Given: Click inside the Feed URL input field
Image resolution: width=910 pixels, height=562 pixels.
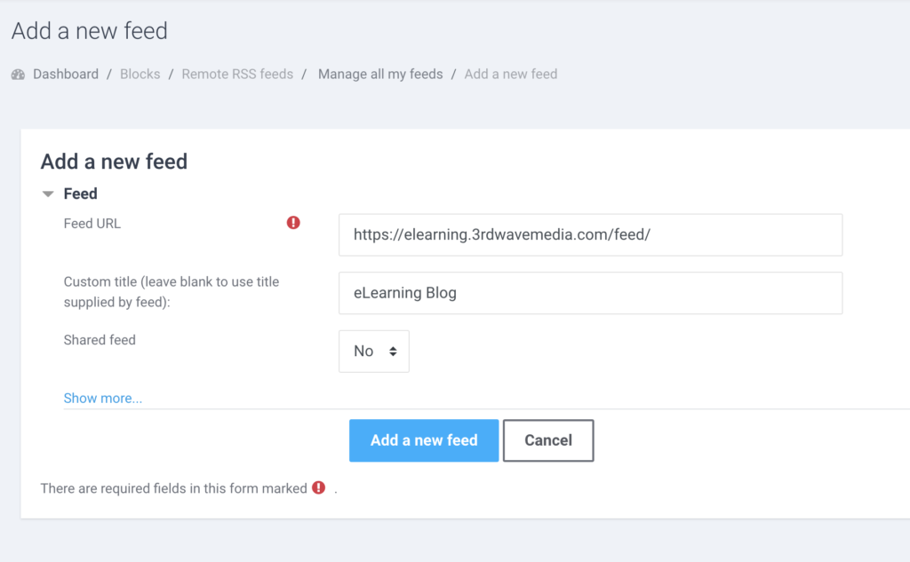Looking at the screenshot, I should click(590, 234).
